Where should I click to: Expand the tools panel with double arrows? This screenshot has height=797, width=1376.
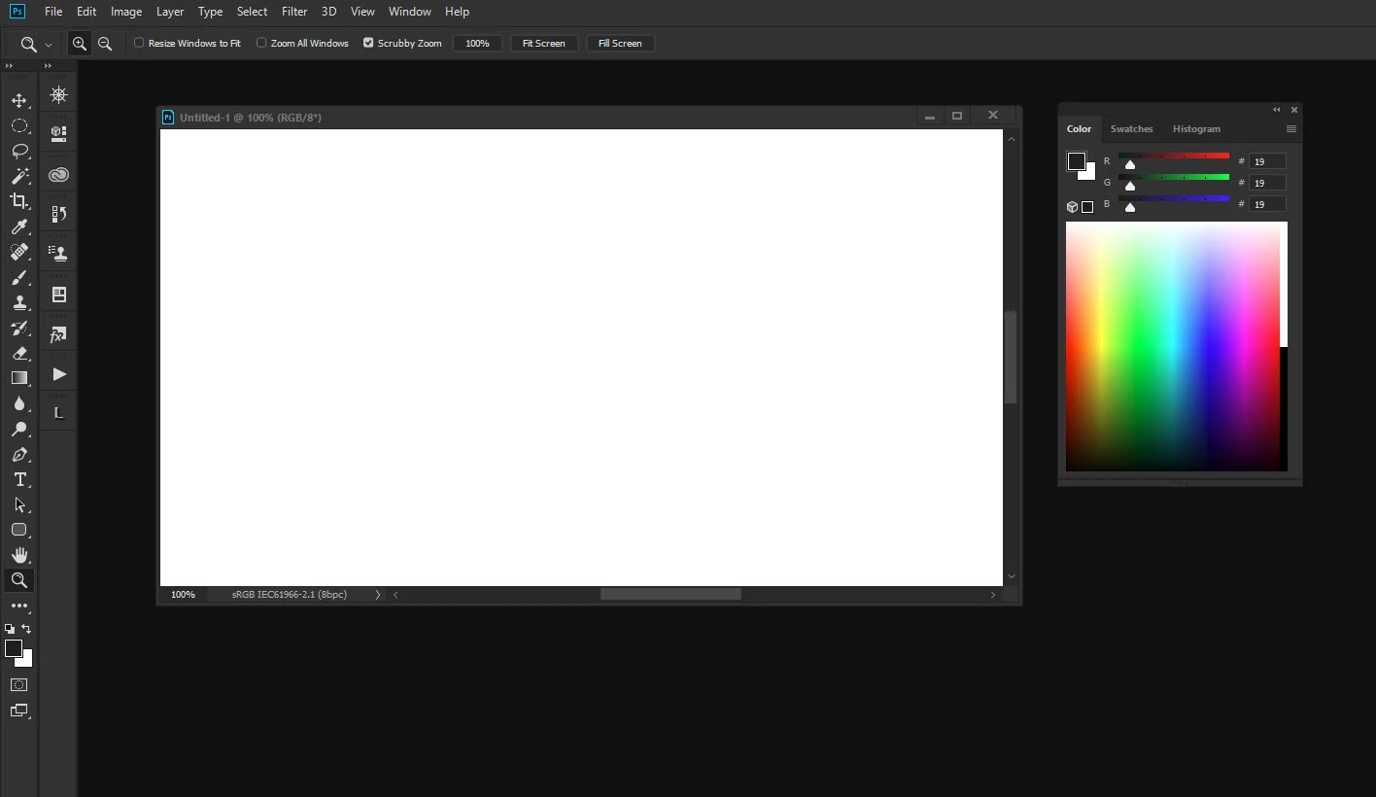click(10, 66)
